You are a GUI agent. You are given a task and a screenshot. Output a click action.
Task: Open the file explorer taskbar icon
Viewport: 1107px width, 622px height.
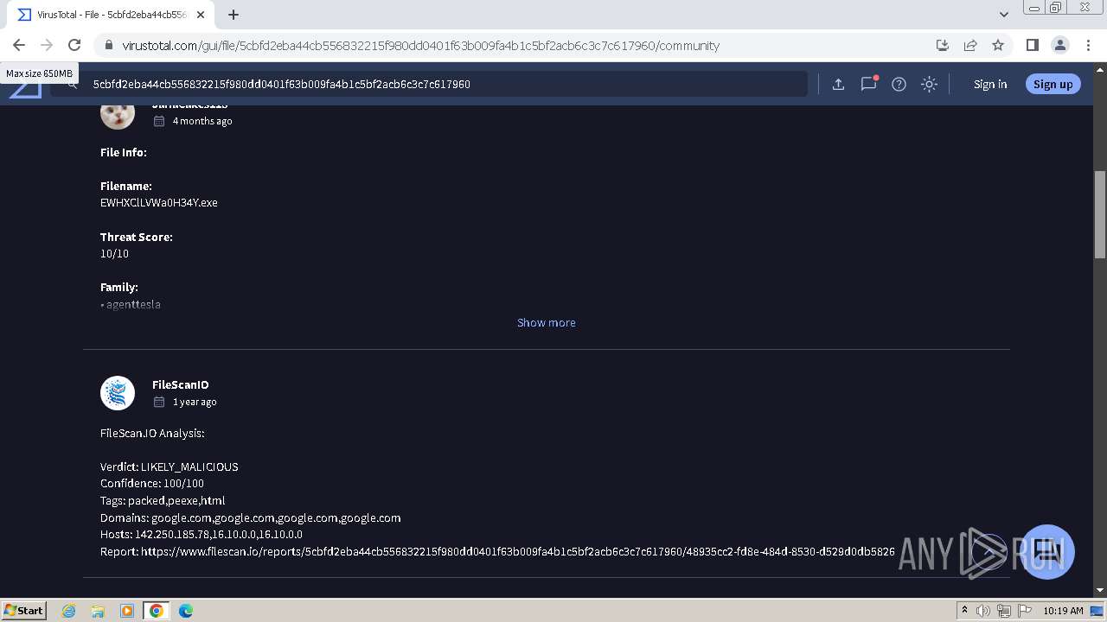pyautogui.click(x=97, y=611)
